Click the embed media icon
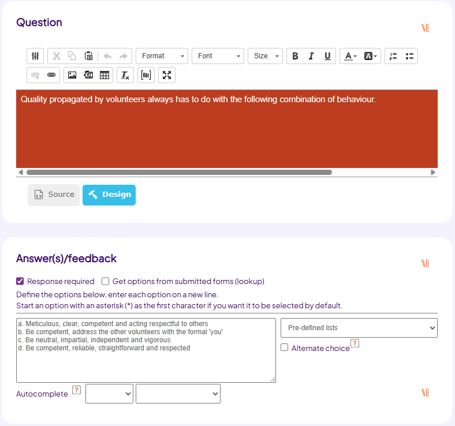Image resolution: width=455 pixels, height=426 pixels. coord(88,75)
